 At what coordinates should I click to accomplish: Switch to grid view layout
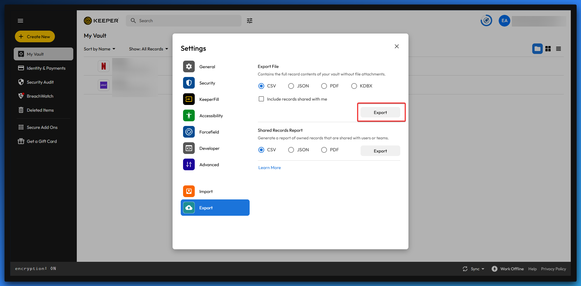coord(548,49)
